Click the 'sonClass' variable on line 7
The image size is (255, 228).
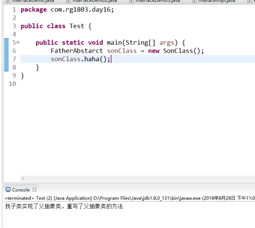[x=66, y=59]
